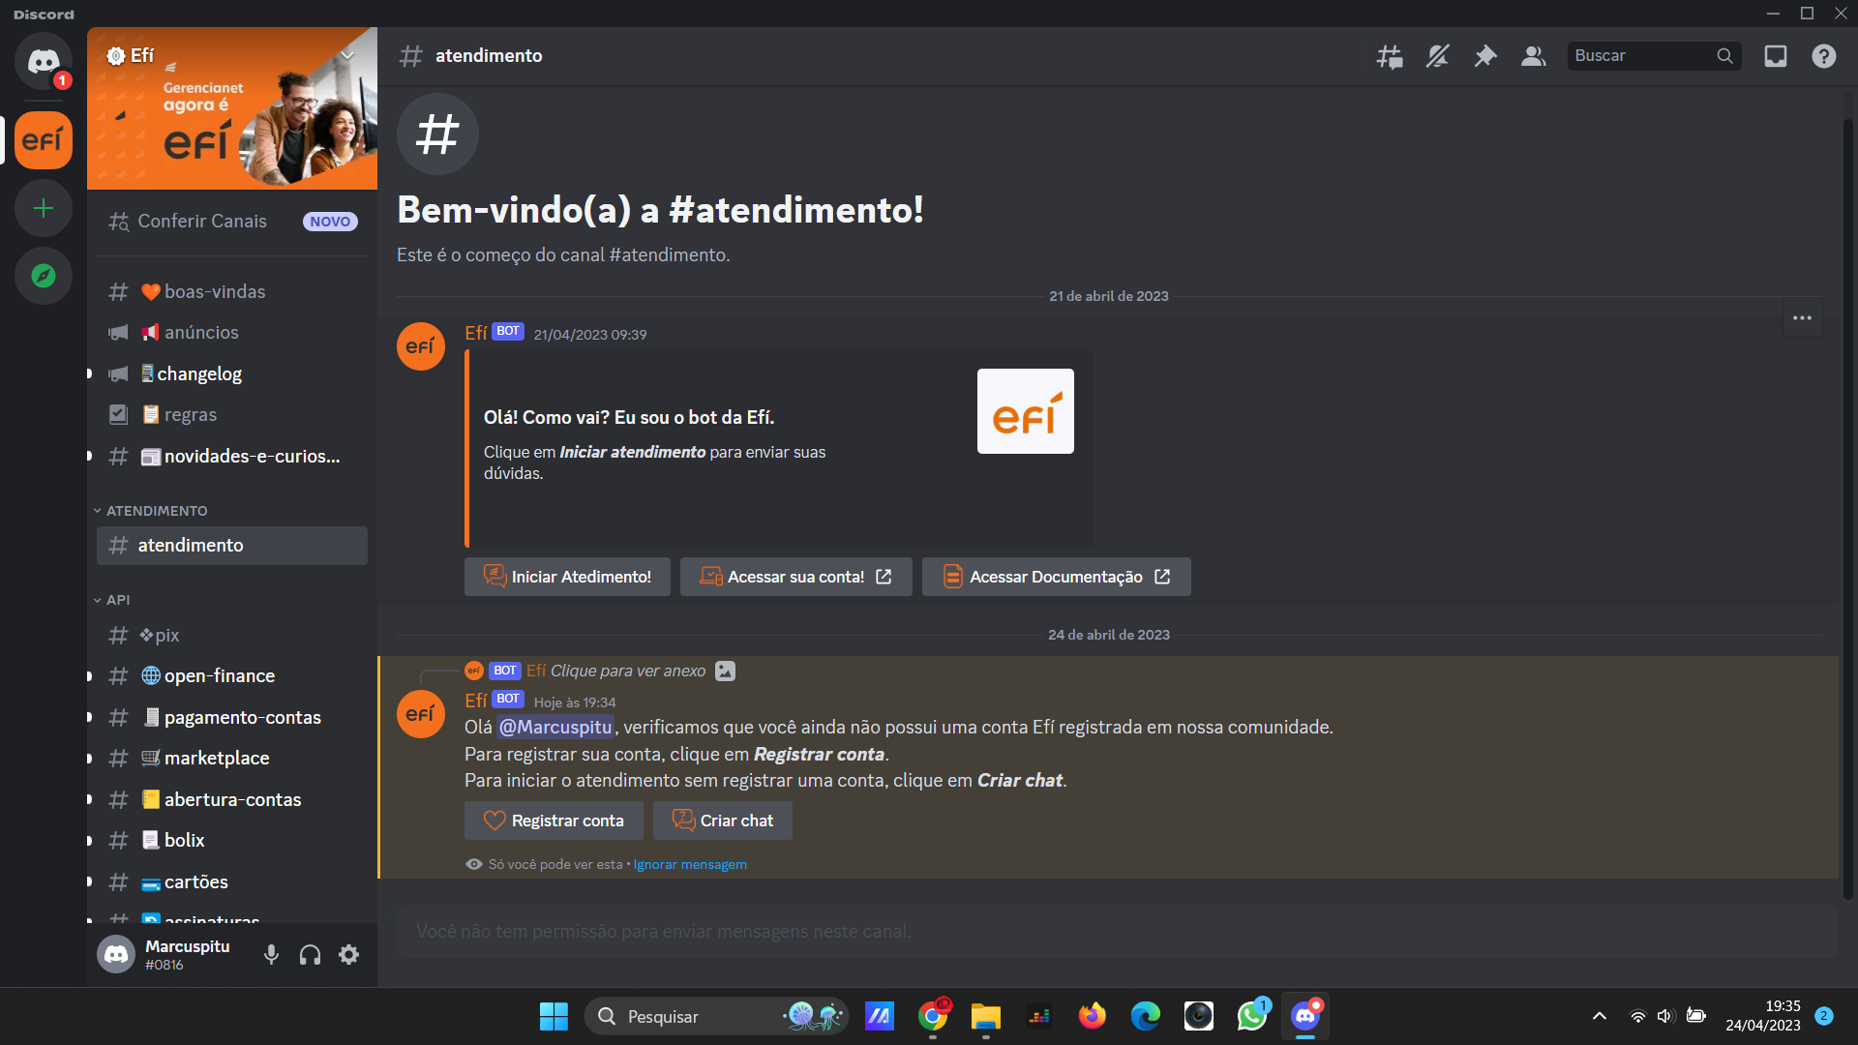The image size is (1858, 1045).
Task: Add a server with plus icon
Action: tap(44, 208)
